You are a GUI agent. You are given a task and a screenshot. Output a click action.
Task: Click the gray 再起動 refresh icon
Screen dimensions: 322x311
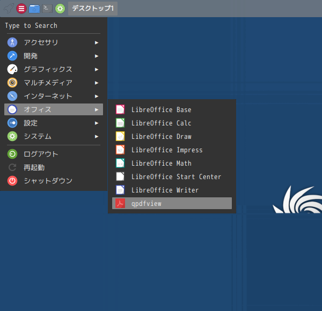[12, 167]
